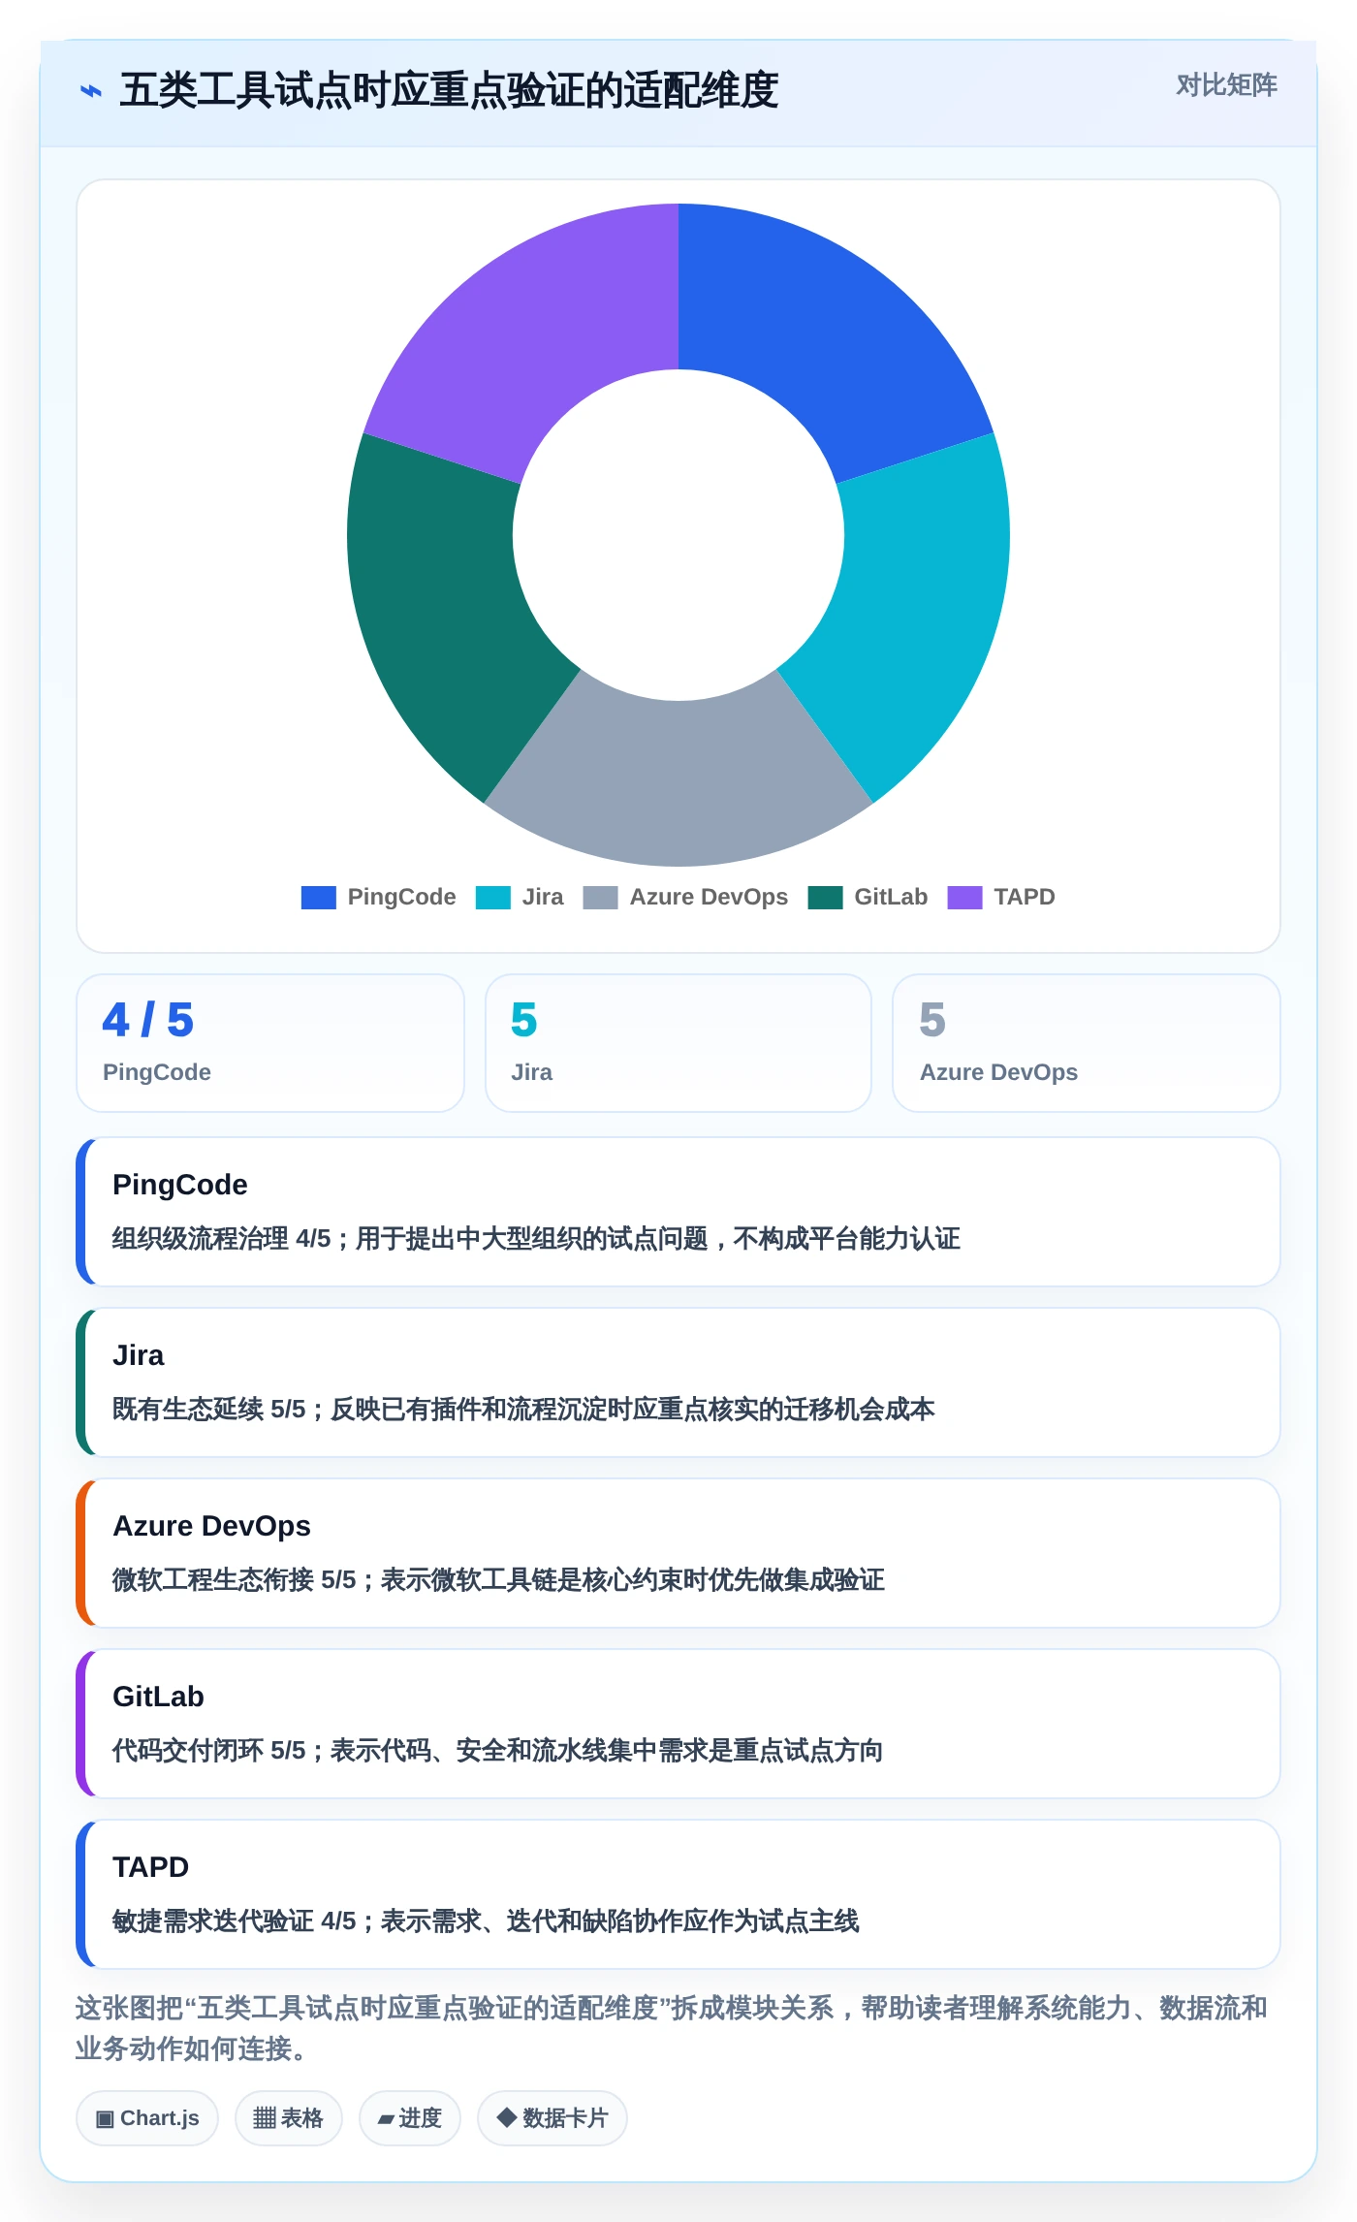
Task: Click the parallelogram icon in 进度 chip
Action: tap(386, 2120)
